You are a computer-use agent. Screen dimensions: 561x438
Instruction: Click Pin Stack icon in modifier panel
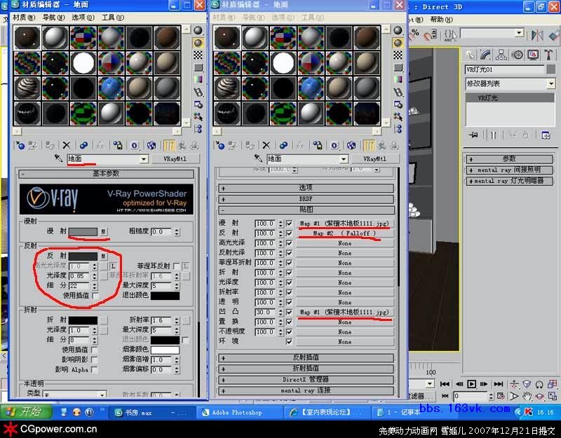coord(473,135)
